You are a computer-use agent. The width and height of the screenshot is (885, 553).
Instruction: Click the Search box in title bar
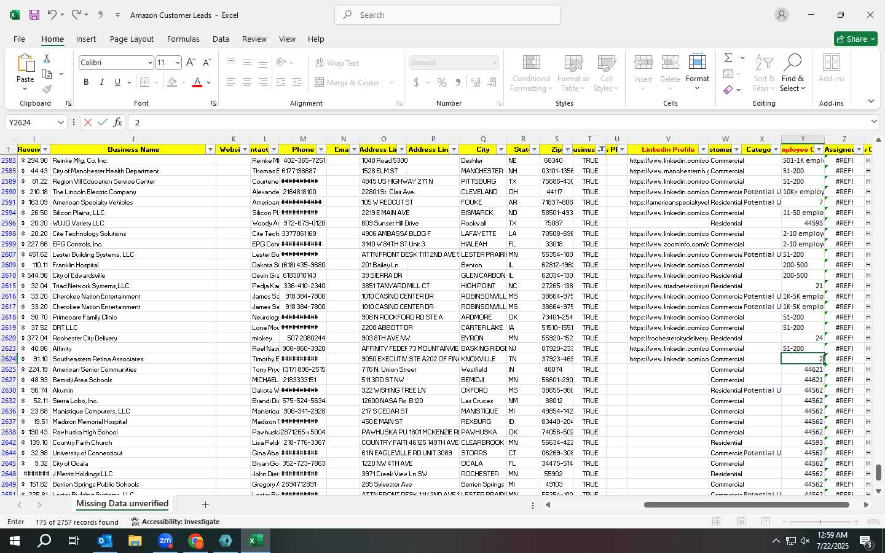[x=447, y=15]
